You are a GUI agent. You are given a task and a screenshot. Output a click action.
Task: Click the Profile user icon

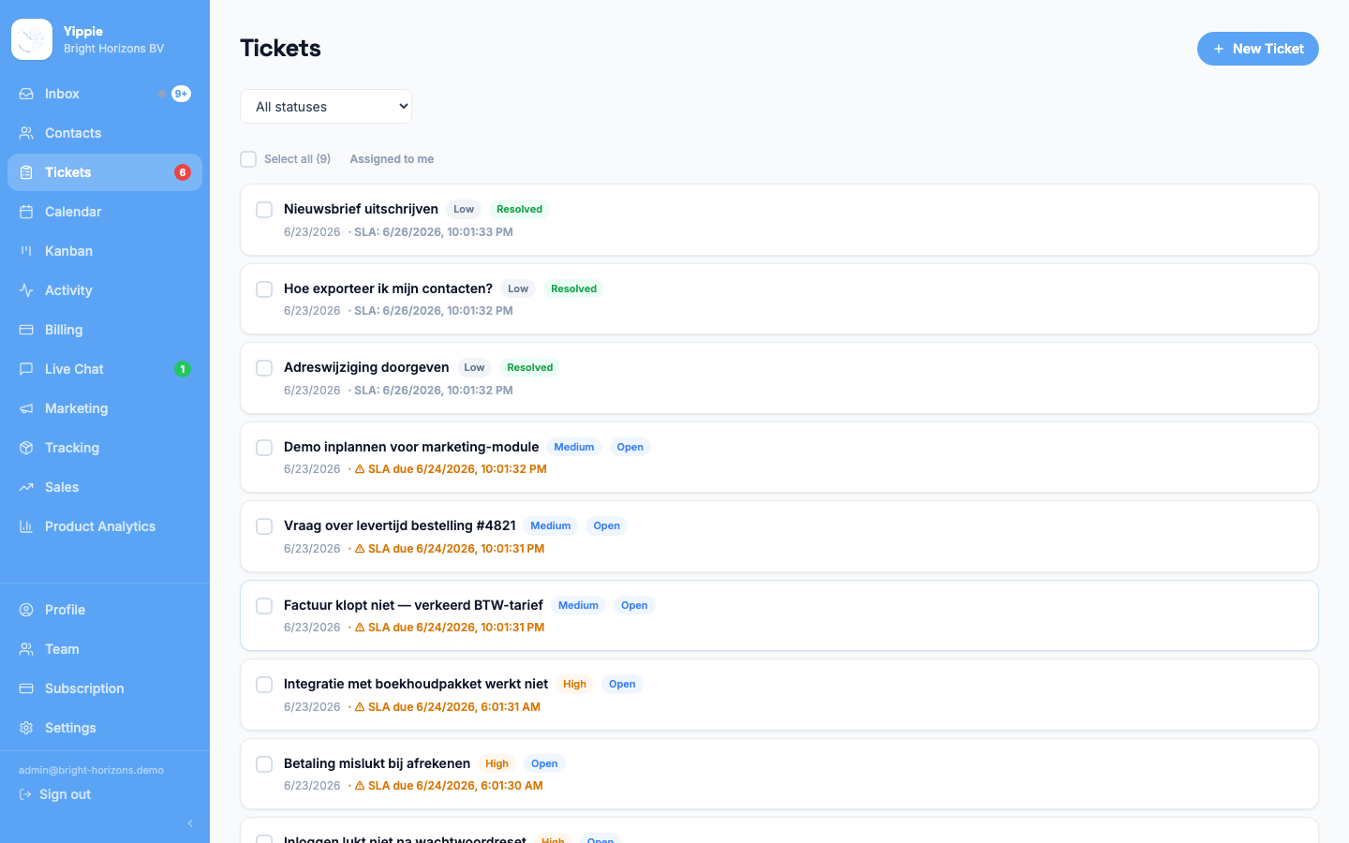coord(26,610)
